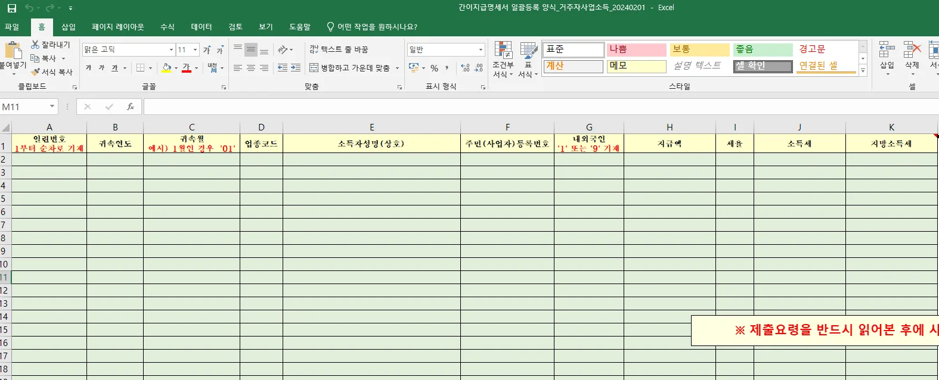Viewport: 939px width, 380px height.
Task: Apply the 계산 (Calculation) cell style
Action: coord(573,66)
